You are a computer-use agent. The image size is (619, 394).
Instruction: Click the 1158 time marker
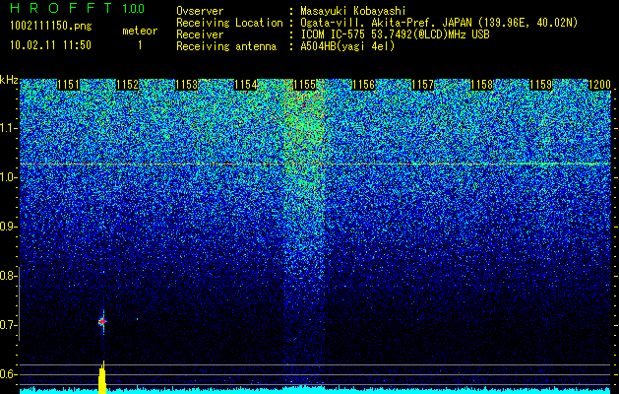click(482, 85)
